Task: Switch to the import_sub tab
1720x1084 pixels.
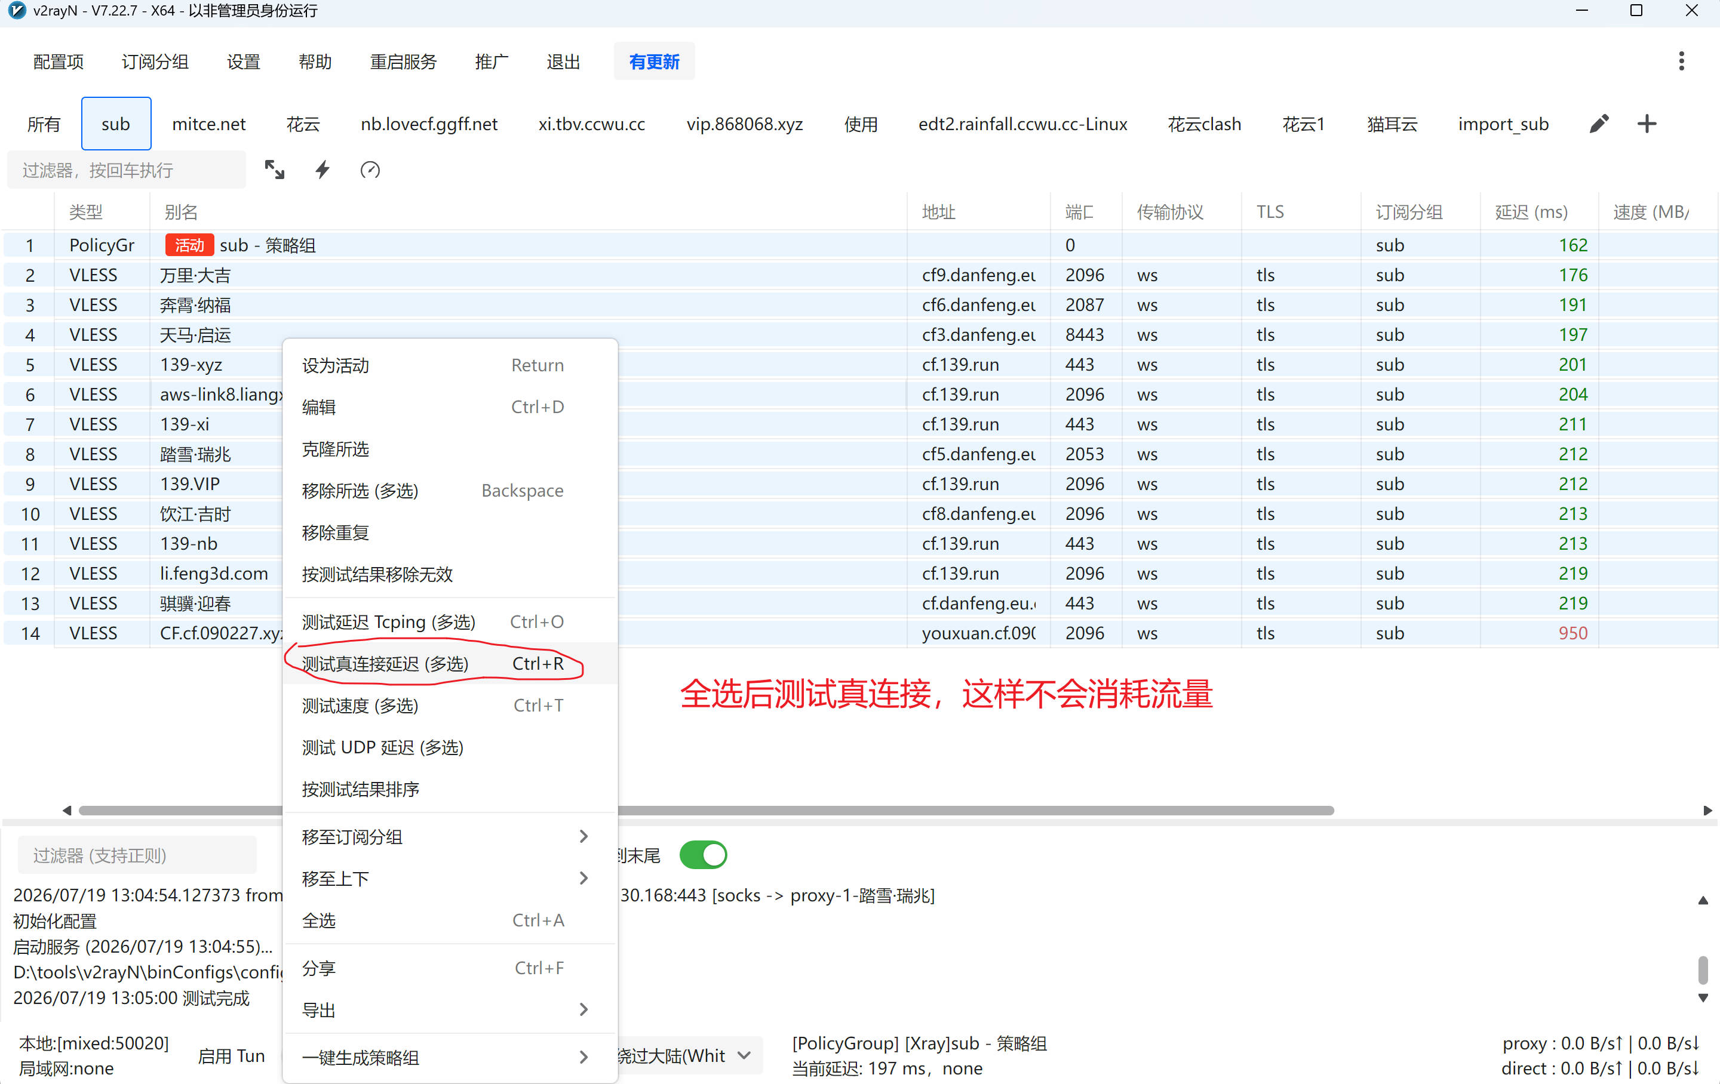Action: tap(1504, 124)
